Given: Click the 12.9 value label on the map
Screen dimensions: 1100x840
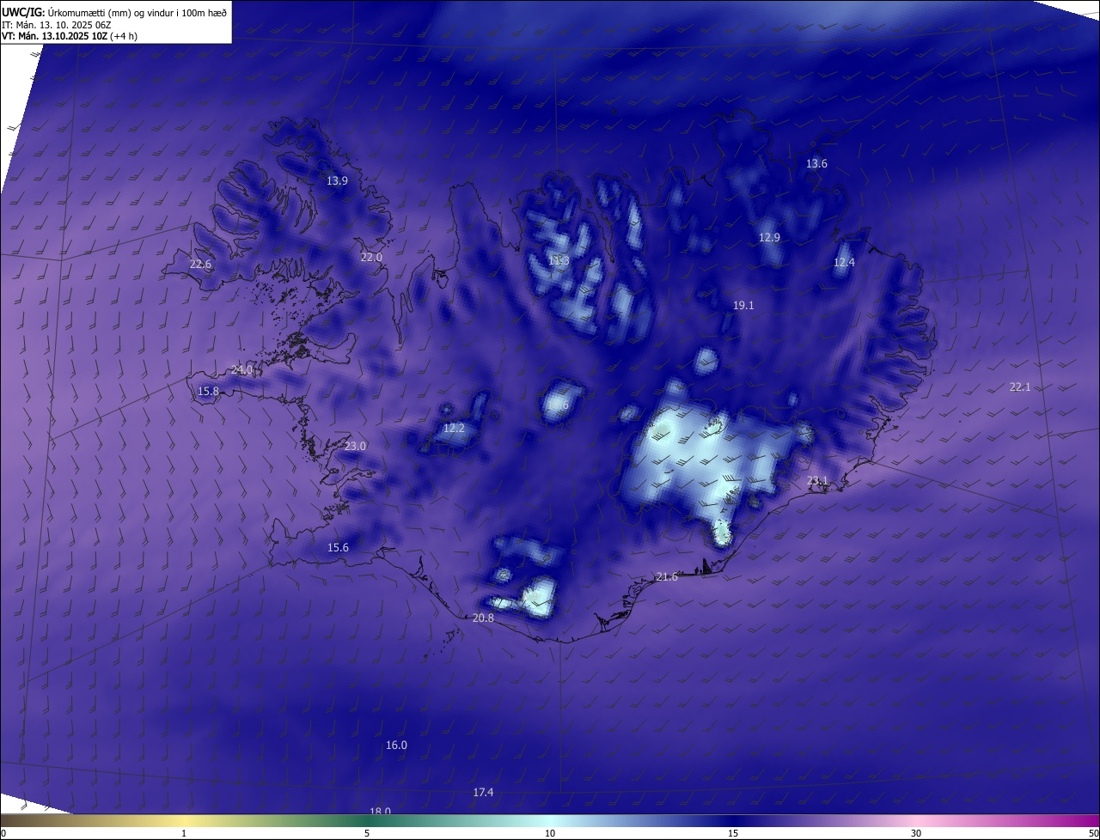Looking at the screenshot, I should (x=769, y=238).
